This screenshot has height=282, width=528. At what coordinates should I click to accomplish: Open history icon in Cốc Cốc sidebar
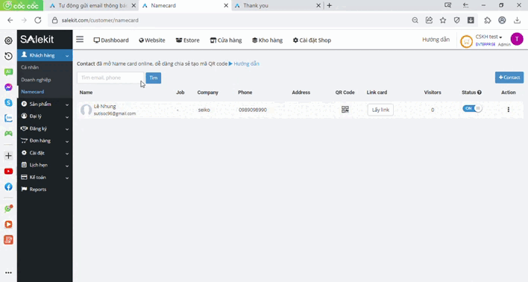coord(8,56)
